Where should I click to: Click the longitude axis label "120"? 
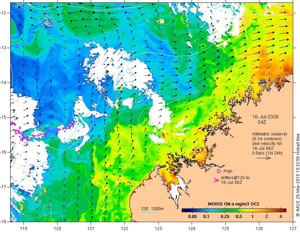[x=57, y=228]
